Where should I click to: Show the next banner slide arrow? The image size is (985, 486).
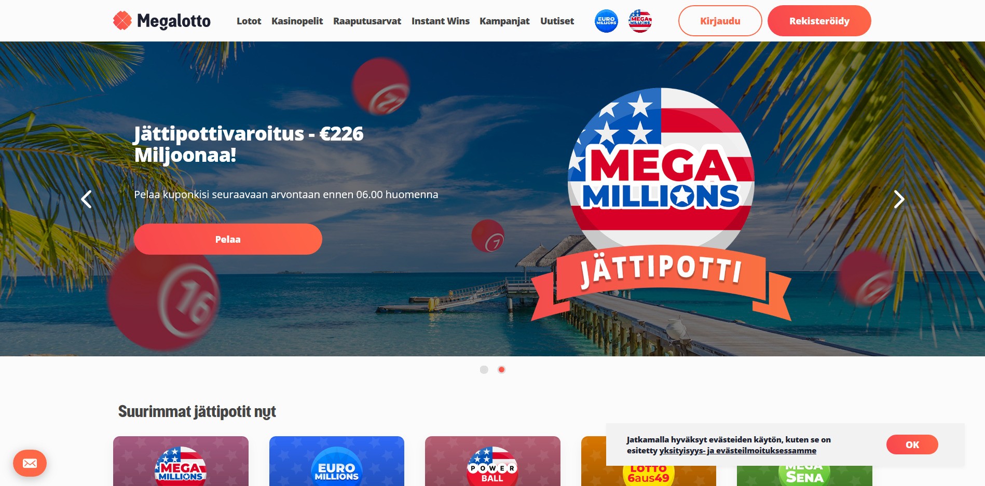coord(899,199)
